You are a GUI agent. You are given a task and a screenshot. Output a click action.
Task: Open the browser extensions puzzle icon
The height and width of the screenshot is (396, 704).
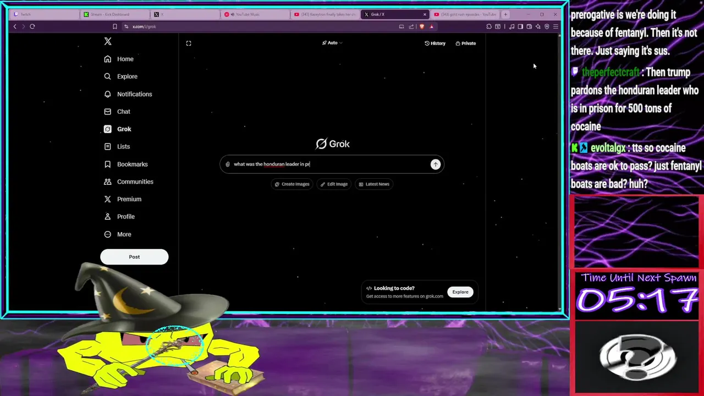point(489,26)
